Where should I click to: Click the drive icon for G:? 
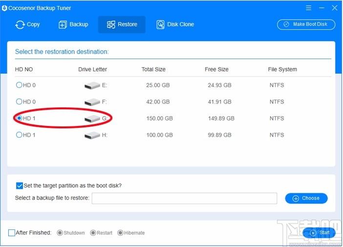pyautogui.click(x=92, y=119)
